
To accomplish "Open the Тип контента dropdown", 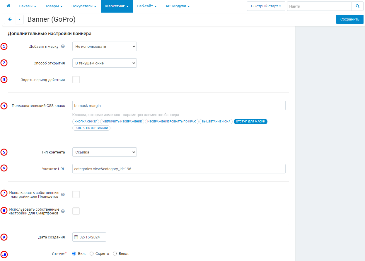I will (104, 152).
